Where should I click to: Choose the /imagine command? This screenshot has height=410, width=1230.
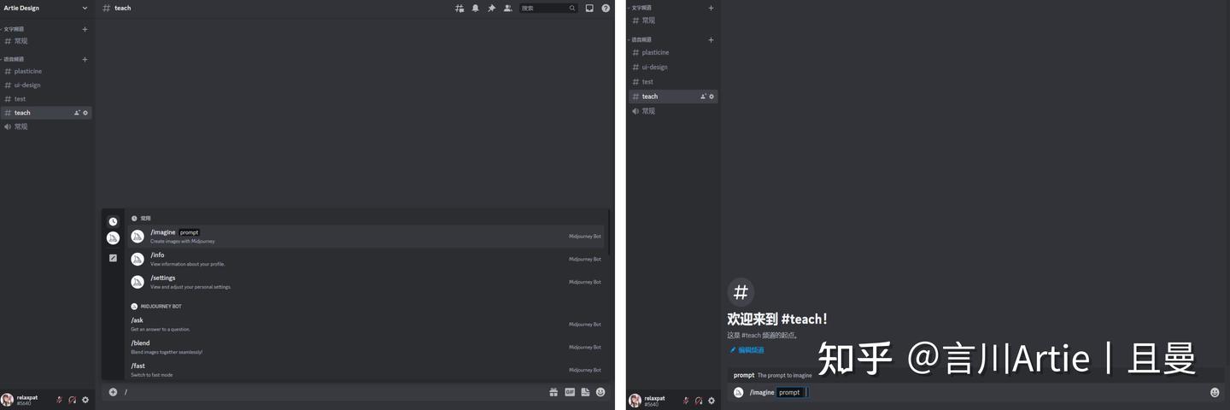tap(366, 237)
